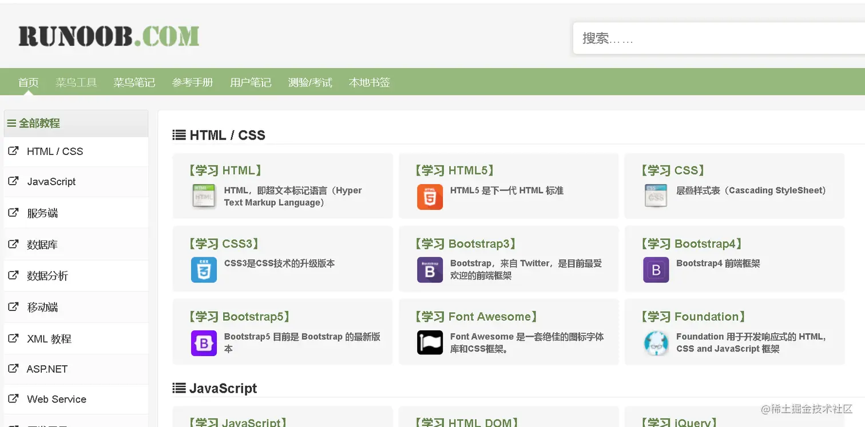
Task: Open the 【学习 Bootstrap4】 tutorial title
Action: [692, 244]
